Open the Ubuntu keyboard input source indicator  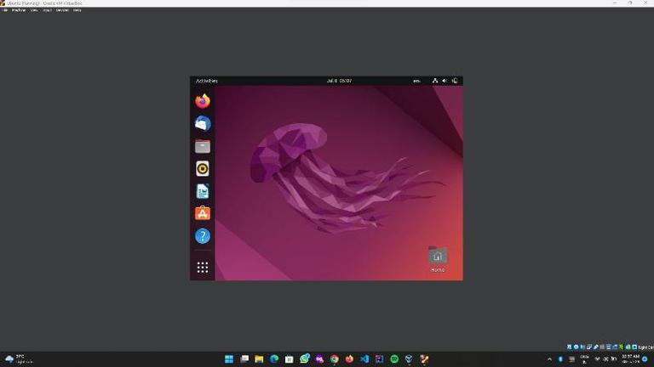[416, 82]
